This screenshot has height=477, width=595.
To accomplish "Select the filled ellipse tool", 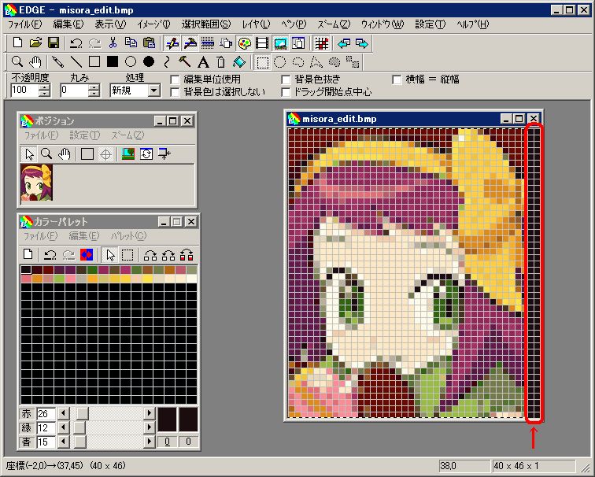I will pyautogui.click(x=149, y=61).
